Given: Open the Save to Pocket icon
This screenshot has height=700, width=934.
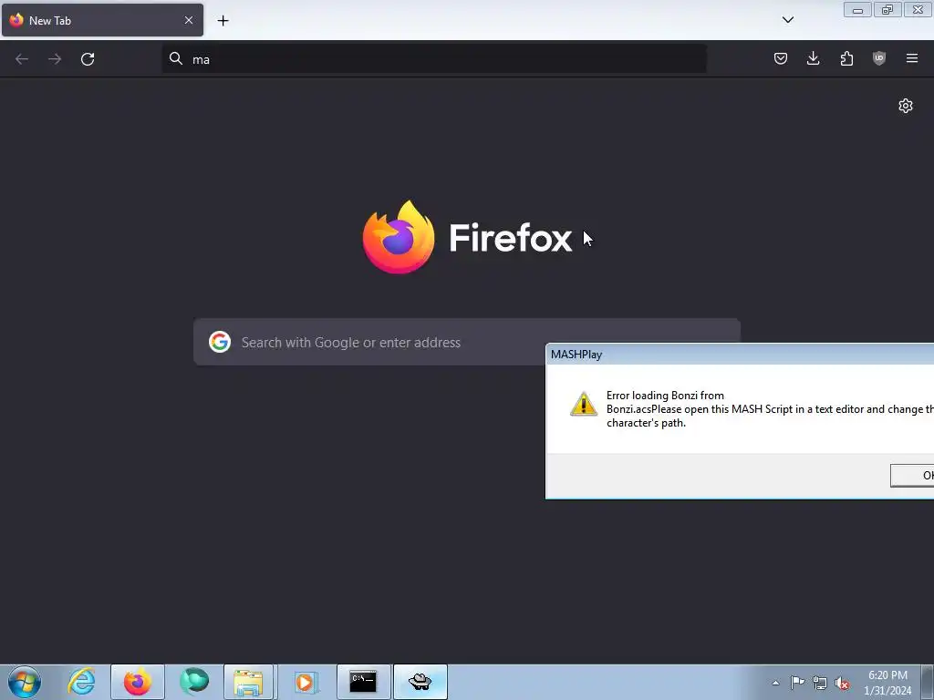Looking at the screenshot, I should click(x=781, y=58).
